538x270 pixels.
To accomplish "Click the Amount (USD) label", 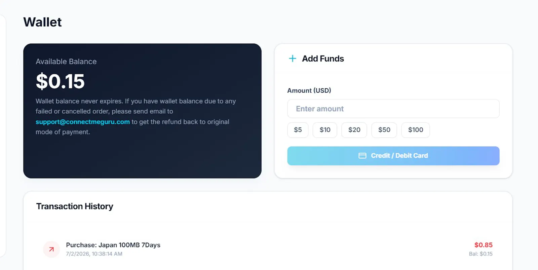I will (x=309, y=90).
